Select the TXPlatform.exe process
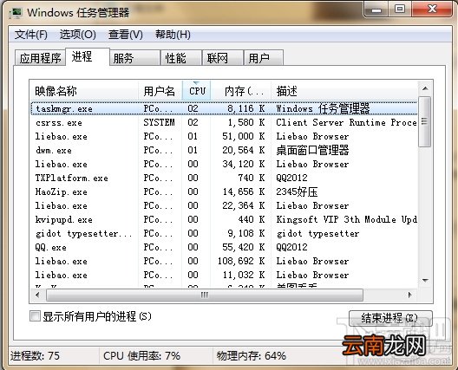Image resolution: width=458 pixels, height=370 pixels. tap(224, 178)
